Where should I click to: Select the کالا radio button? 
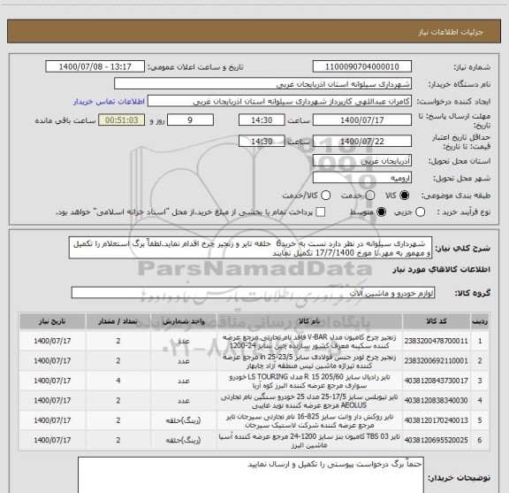pos(405,196)
